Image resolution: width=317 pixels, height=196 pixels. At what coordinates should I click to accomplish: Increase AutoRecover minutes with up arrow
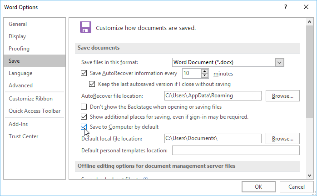click(204, 71)
